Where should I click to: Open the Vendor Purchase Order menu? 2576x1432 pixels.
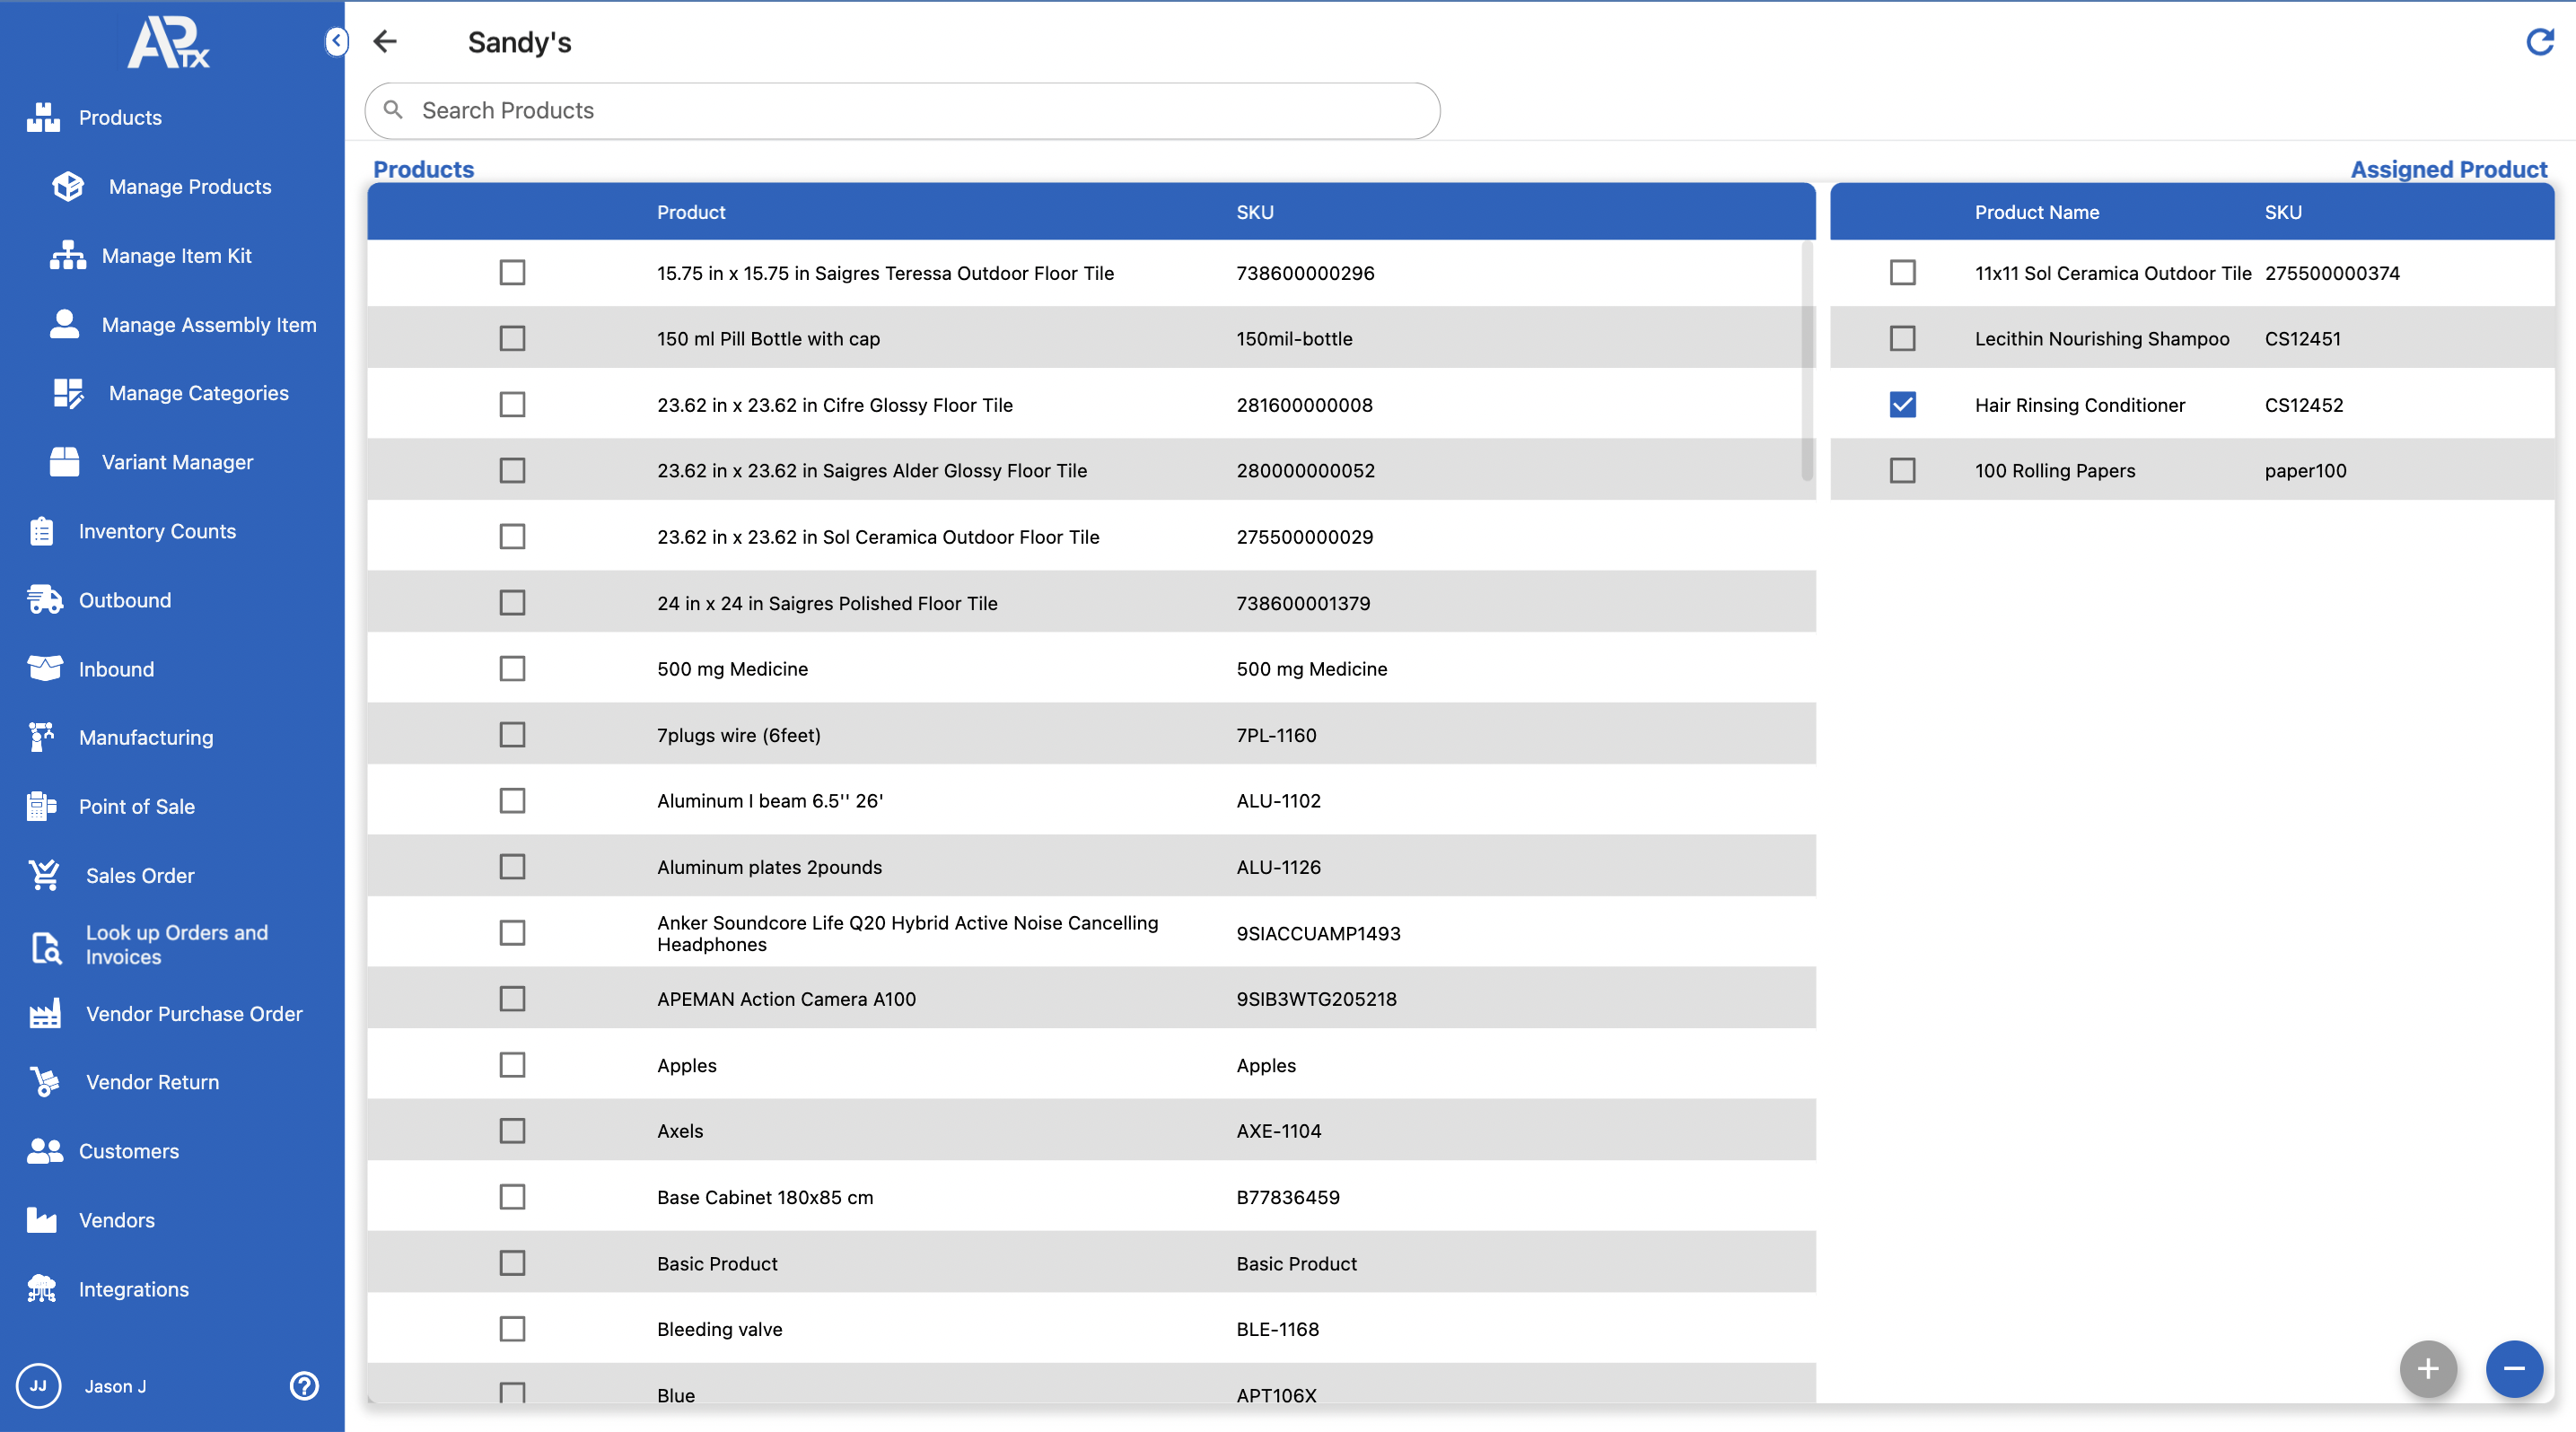[x=194, y=1013]
